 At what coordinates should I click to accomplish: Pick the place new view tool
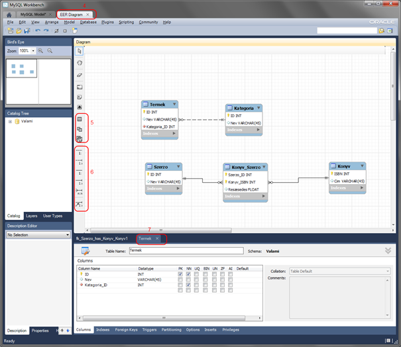pos(80,129)
